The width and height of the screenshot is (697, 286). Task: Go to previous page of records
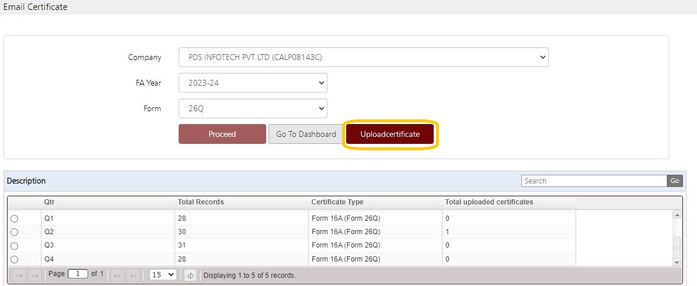pos(34,276)
